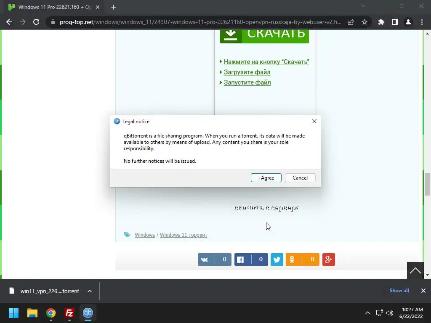Open the Windows category tag link
This screenshot has width=431, height=323.
[145, 235]
